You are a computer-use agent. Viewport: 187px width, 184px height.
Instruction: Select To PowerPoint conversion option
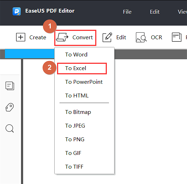[84, 82]
